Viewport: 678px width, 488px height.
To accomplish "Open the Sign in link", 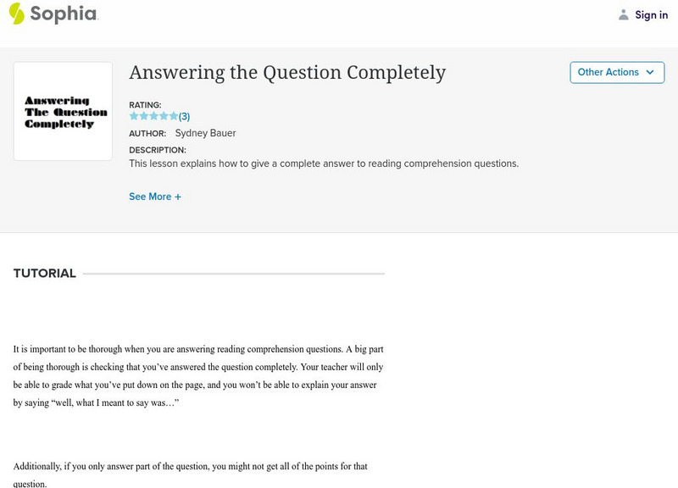I will click(x=651, y=14).
